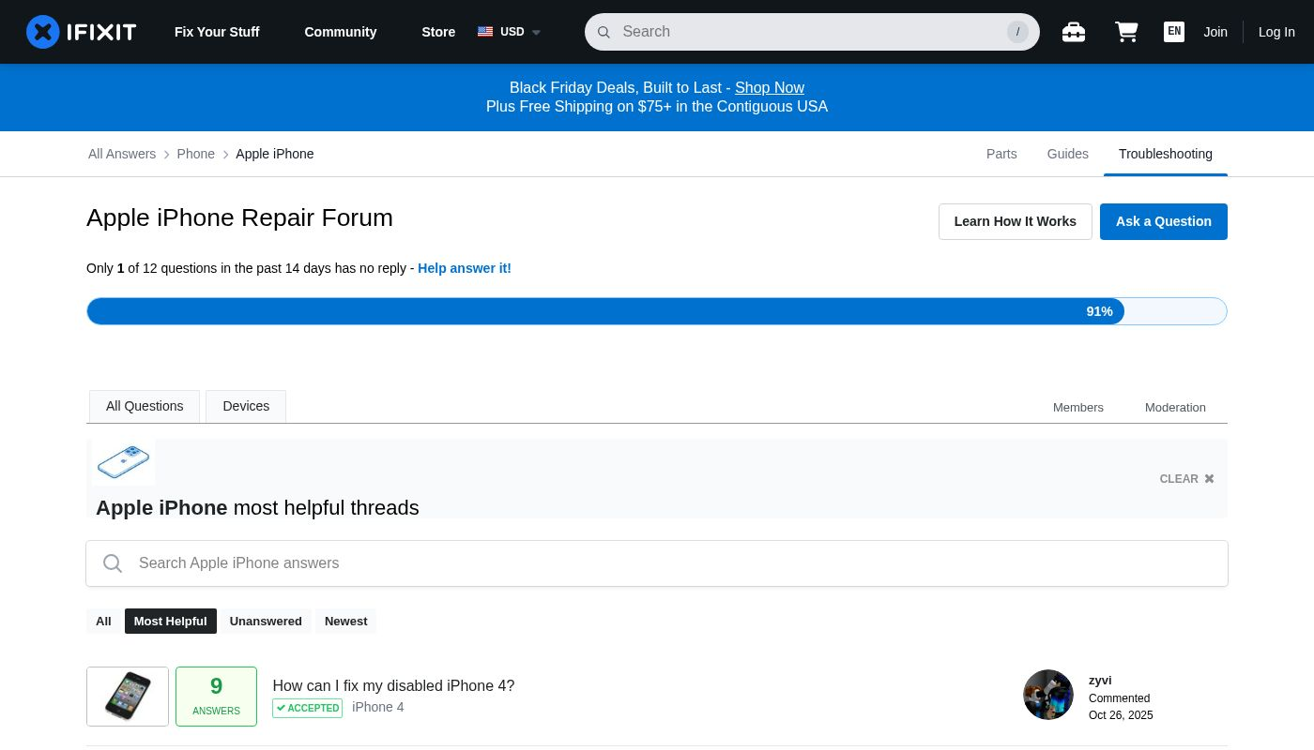Expand the USD currency dropdown
Screen dimensions: 1314x750
510,32
